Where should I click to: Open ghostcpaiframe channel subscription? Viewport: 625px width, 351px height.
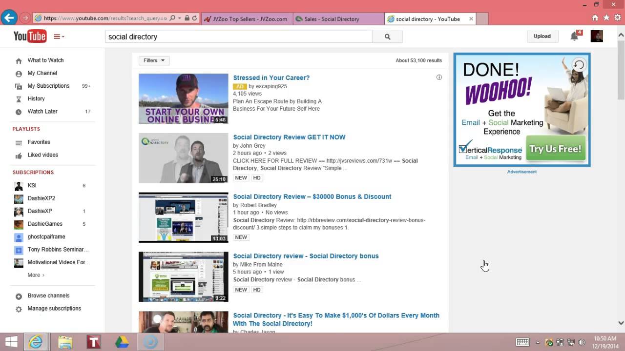click(x=46, y=236)
